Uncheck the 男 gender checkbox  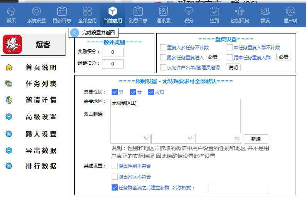click(114, 92)
